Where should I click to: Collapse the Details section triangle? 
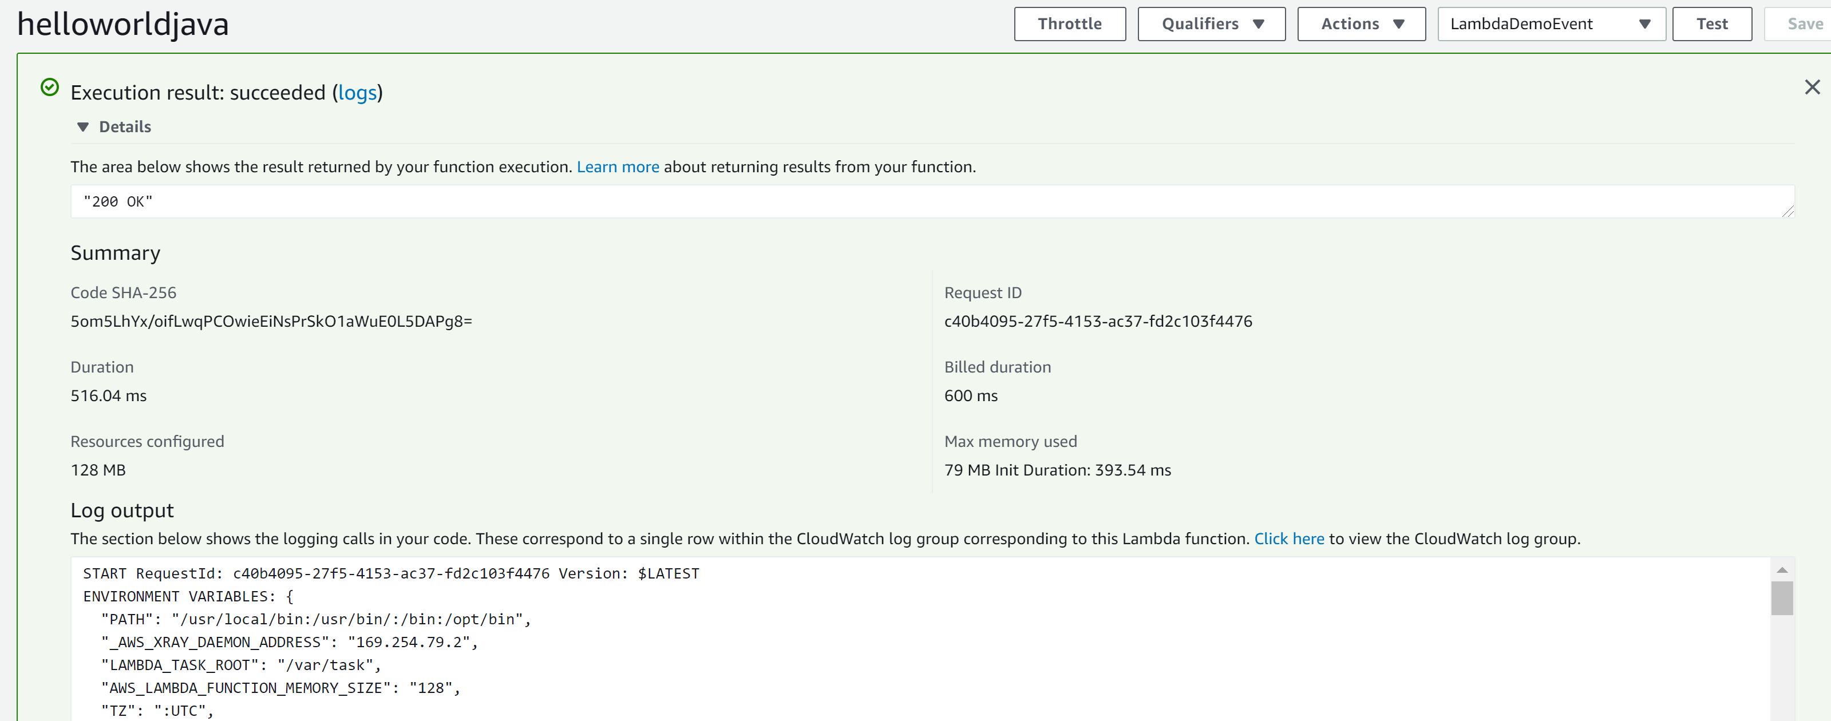coord(83,127)
